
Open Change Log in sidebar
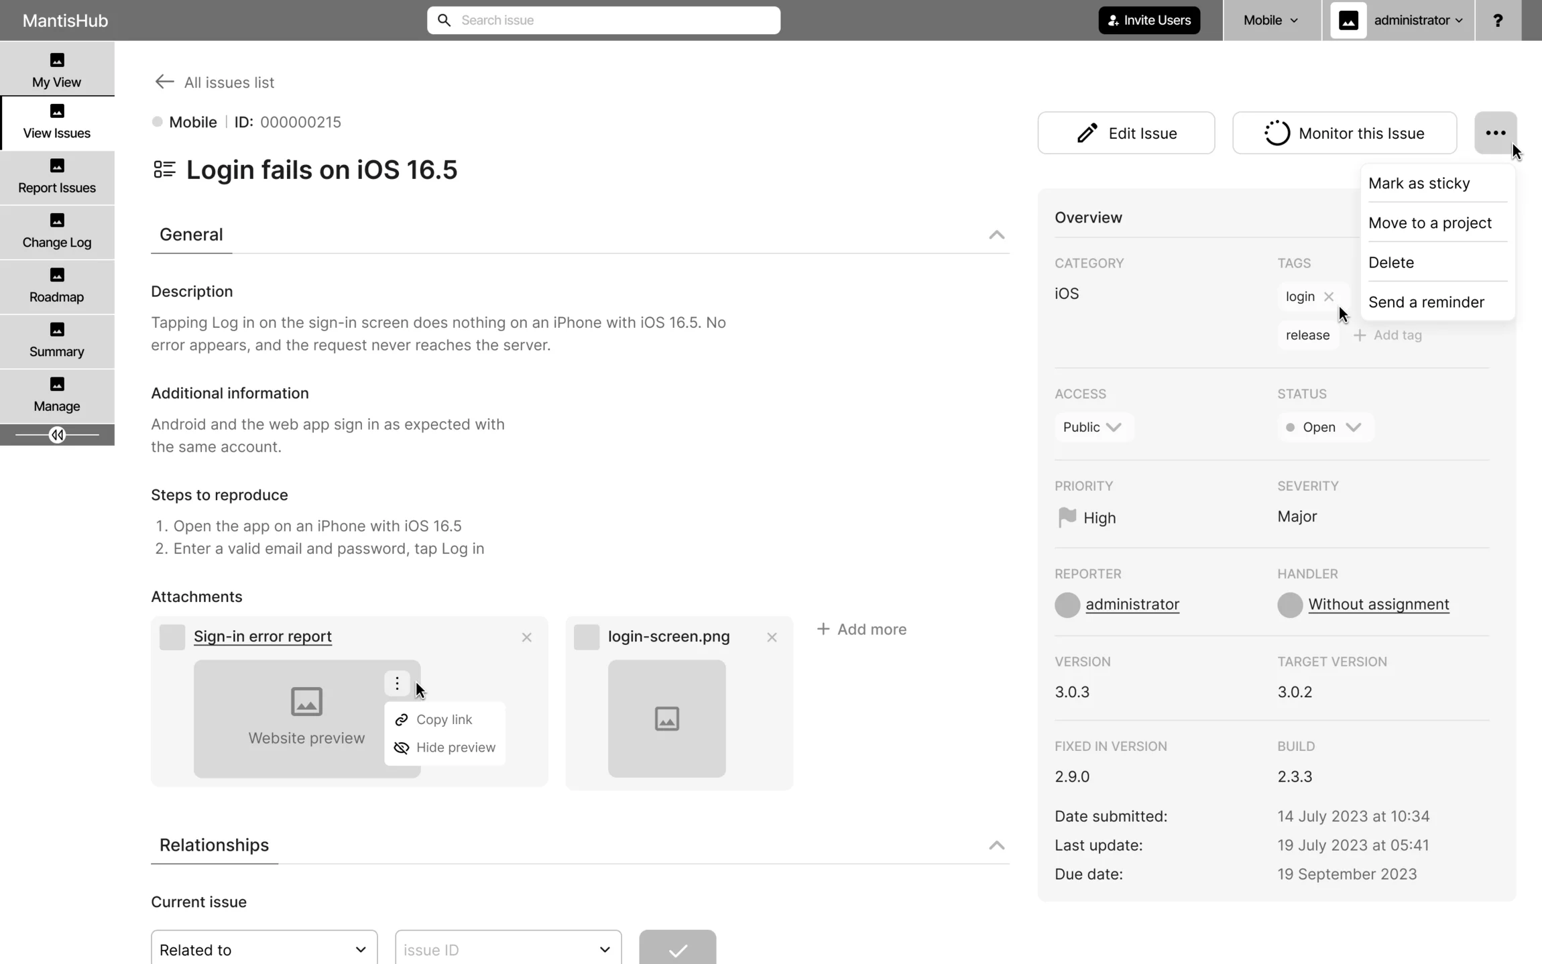[x=57, y=232]
